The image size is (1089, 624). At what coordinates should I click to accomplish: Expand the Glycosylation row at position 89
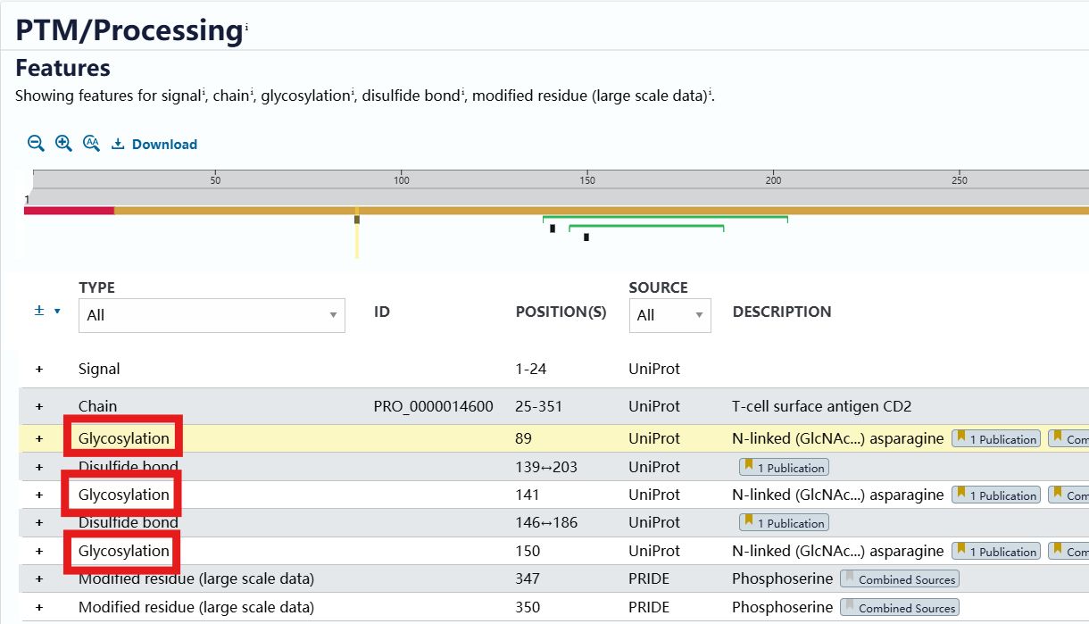coord(39,439)
